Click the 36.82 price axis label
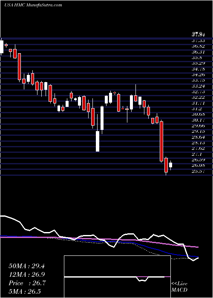This screenshot has width=213, height=298. 198,46
